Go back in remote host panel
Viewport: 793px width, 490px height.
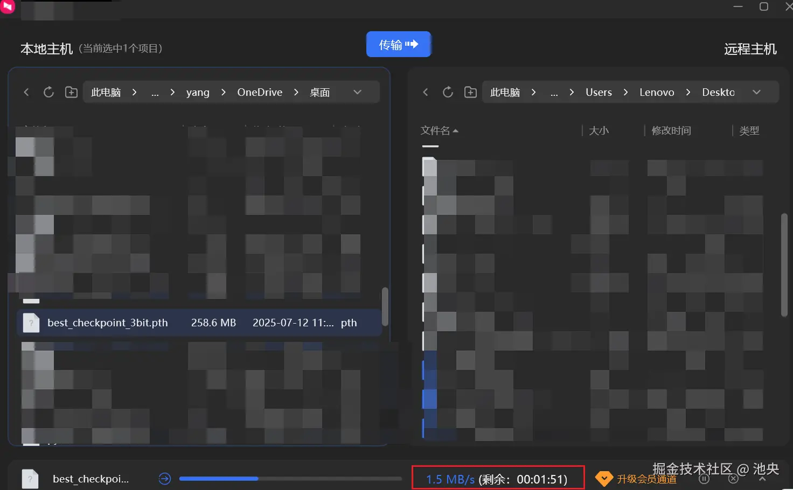pyautogui.click(x=426, y=92)
